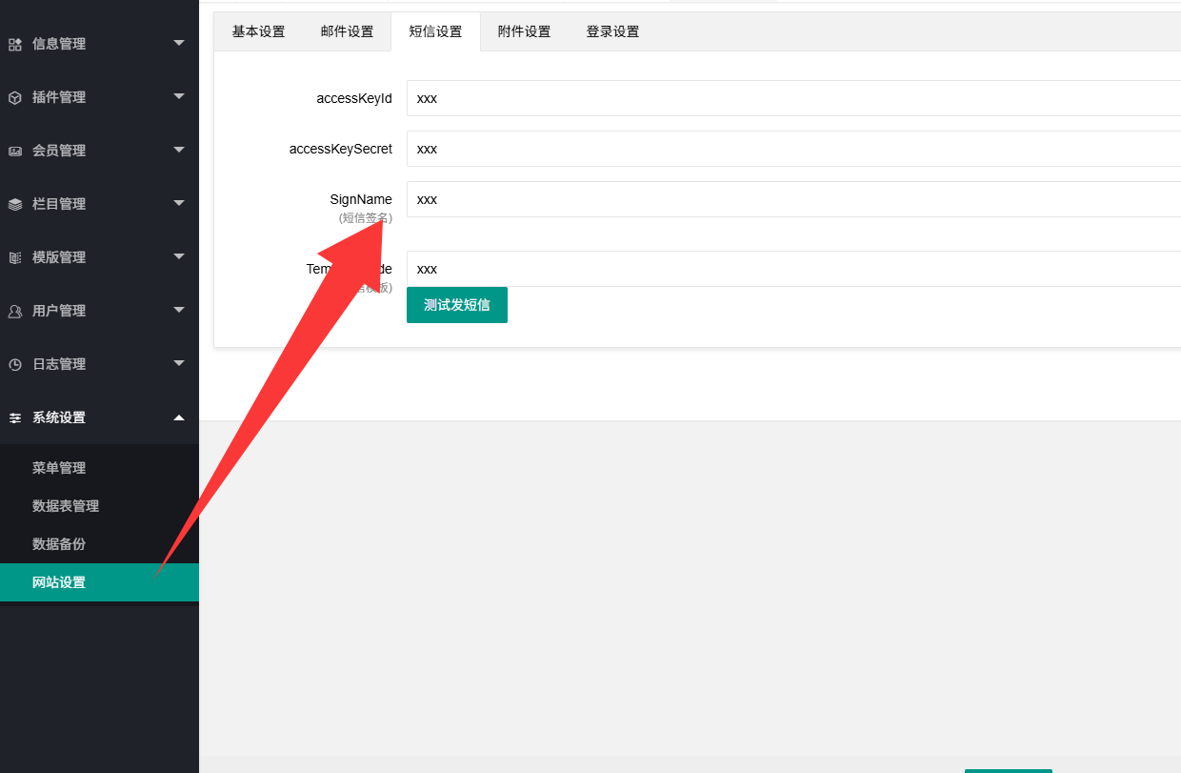Click the accessKeyId input field
This screenshot has width=1181, height=773.
click(x=792, y=98)
